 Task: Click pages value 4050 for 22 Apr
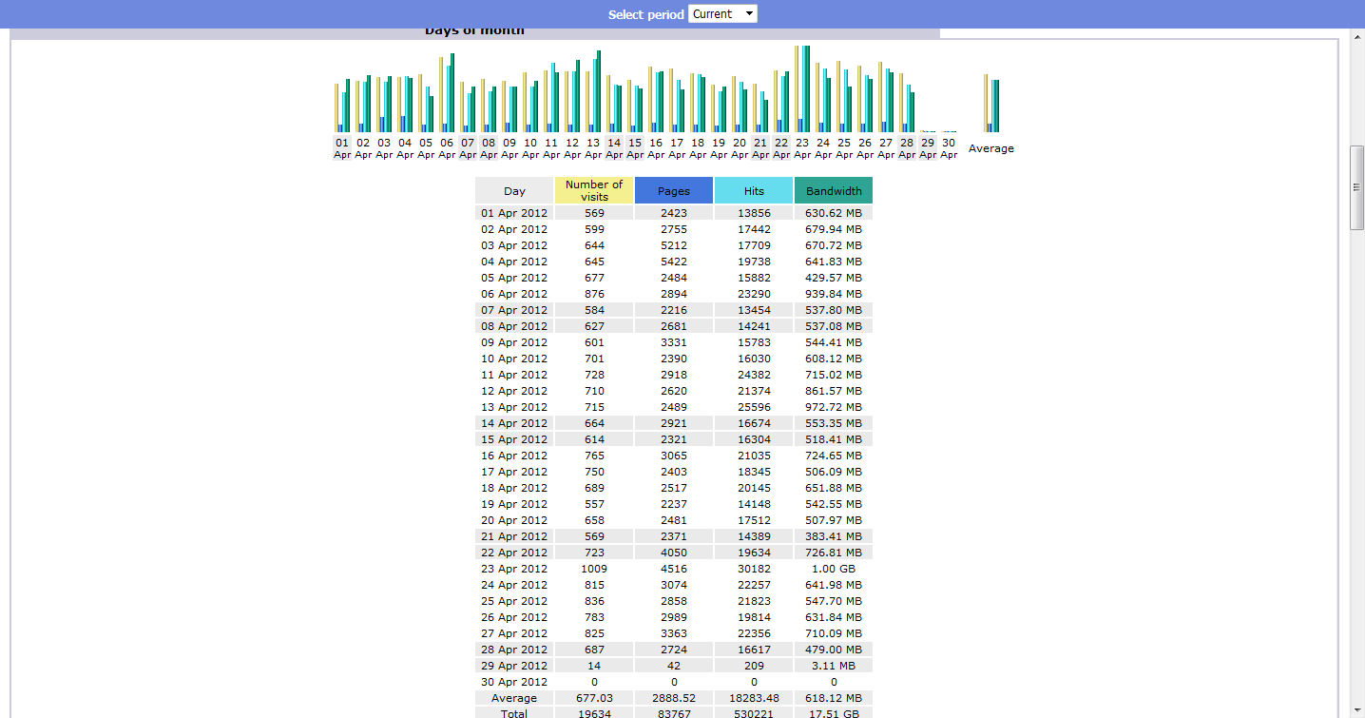(674, 553)
